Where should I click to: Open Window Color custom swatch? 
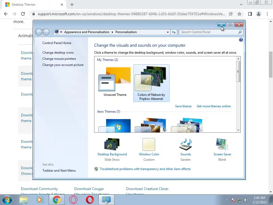tap(149, 144)
